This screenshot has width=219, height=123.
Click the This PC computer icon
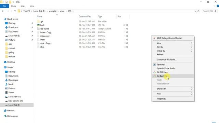pos(5,68)
